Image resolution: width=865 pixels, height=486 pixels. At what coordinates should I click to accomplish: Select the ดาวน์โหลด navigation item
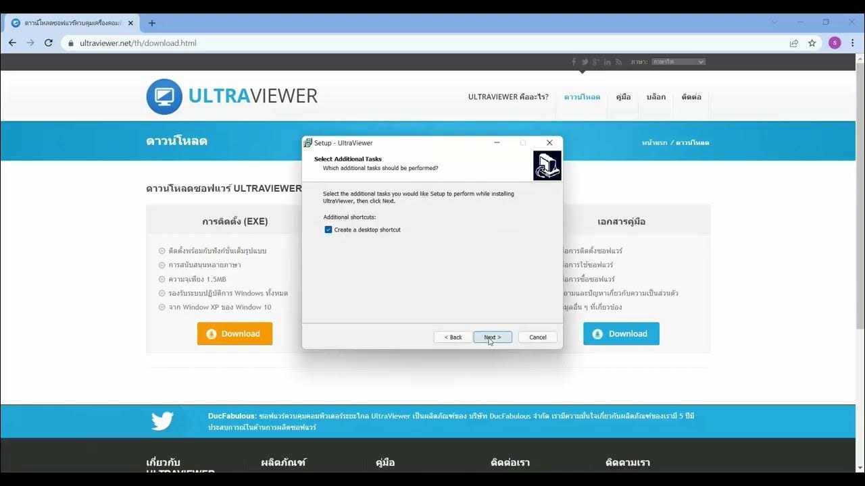[582, 97]
